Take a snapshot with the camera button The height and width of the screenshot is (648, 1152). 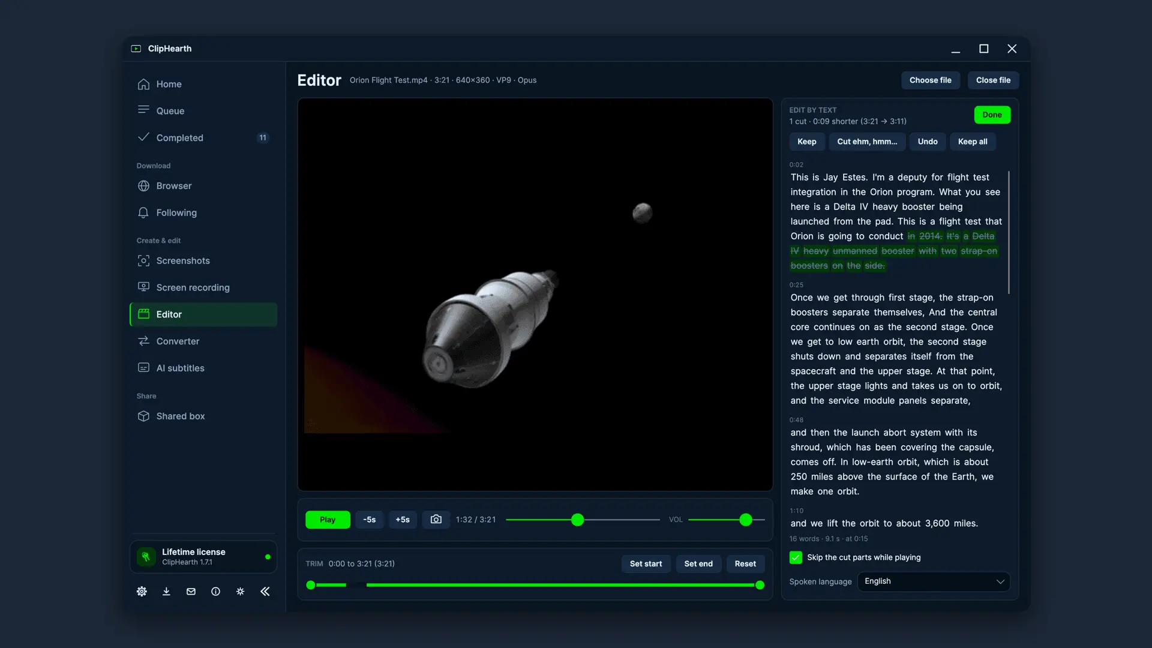pyautogui.click(x=436, y=520)
